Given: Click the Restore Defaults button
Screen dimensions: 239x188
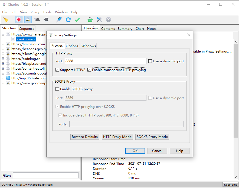Looking at the screenshot, I should [85, 137].
